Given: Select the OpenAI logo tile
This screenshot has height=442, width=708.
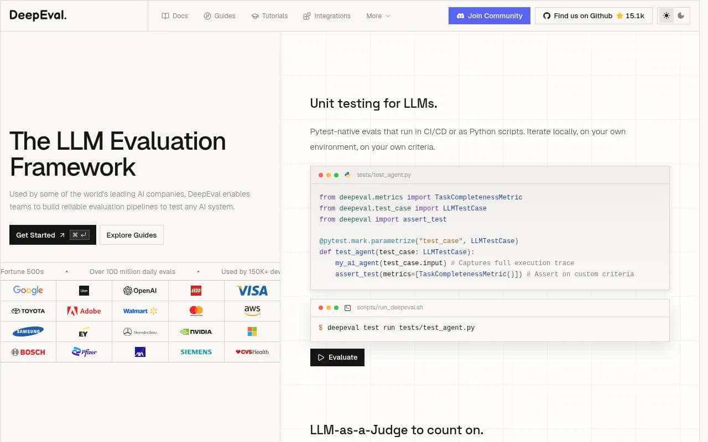Looking at the screenshot, I should 140,291.
